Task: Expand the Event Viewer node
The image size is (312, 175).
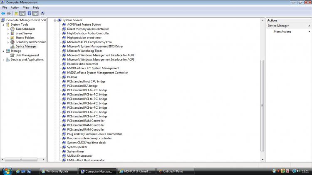Action: click(8, 34)
